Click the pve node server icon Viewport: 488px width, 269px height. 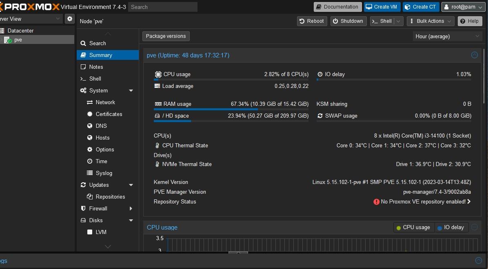tap(8, 40)
